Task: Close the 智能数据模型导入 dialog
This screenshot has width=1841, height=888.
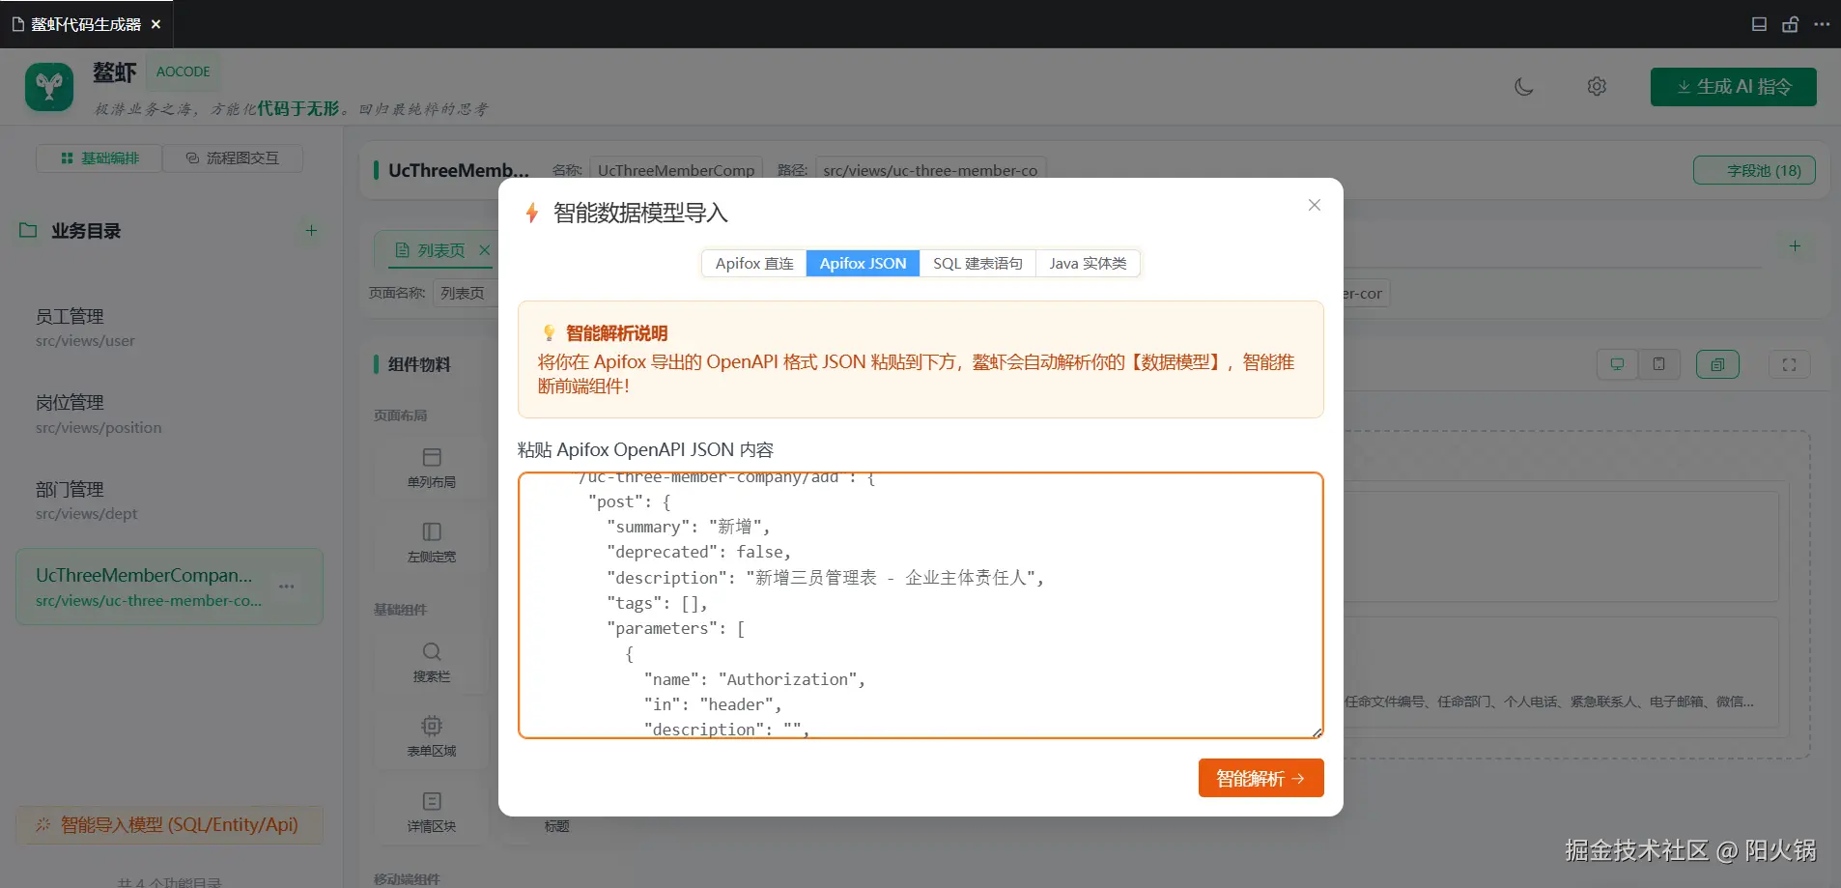Action: click(x=1314, y=205)
